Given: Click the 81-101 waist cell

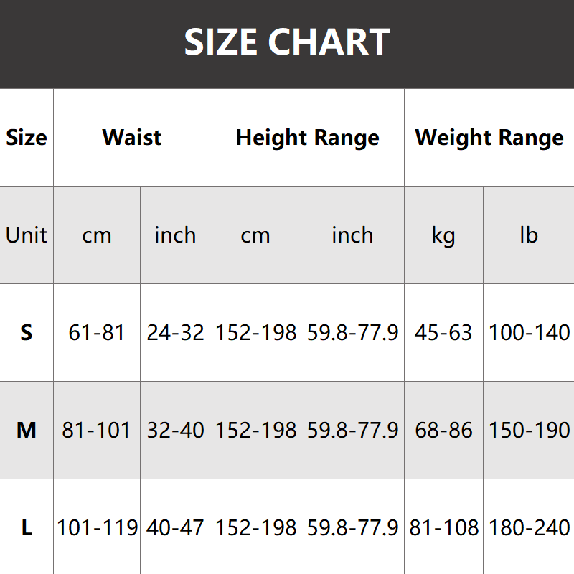Looking at the screenshot, I should pos(97,430).
